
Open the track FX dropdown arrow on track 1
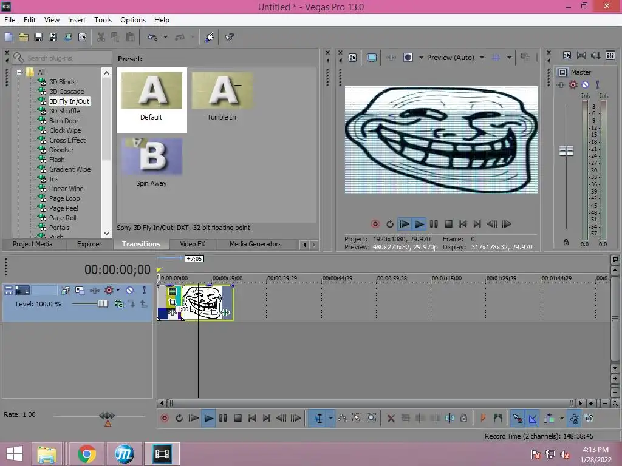tap(118, 290)
